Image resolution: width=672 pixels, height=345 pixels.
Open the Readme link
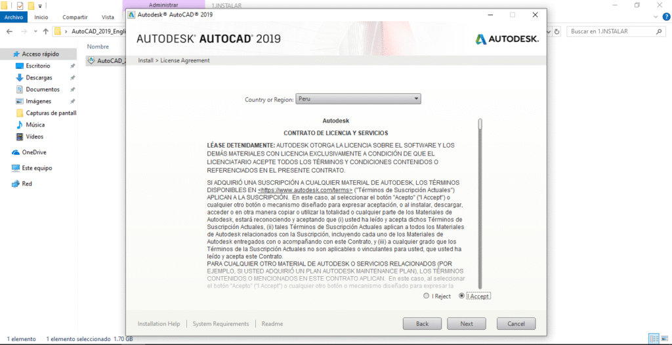point(272,323)
